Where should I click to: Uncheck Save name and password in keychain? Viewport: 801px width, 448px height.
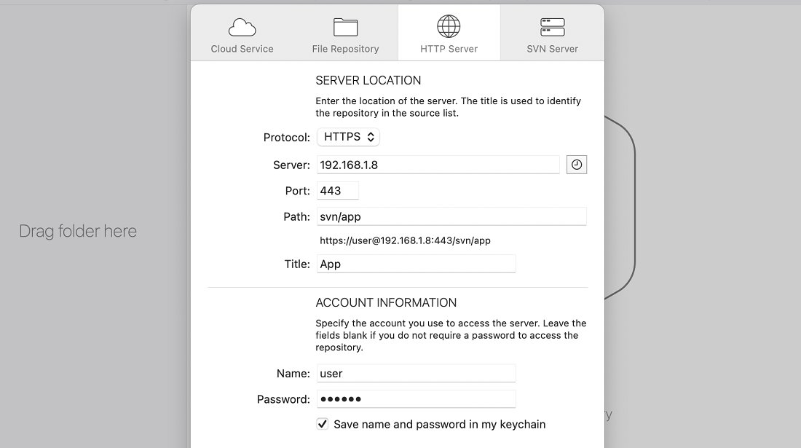[x=323, y=424]
